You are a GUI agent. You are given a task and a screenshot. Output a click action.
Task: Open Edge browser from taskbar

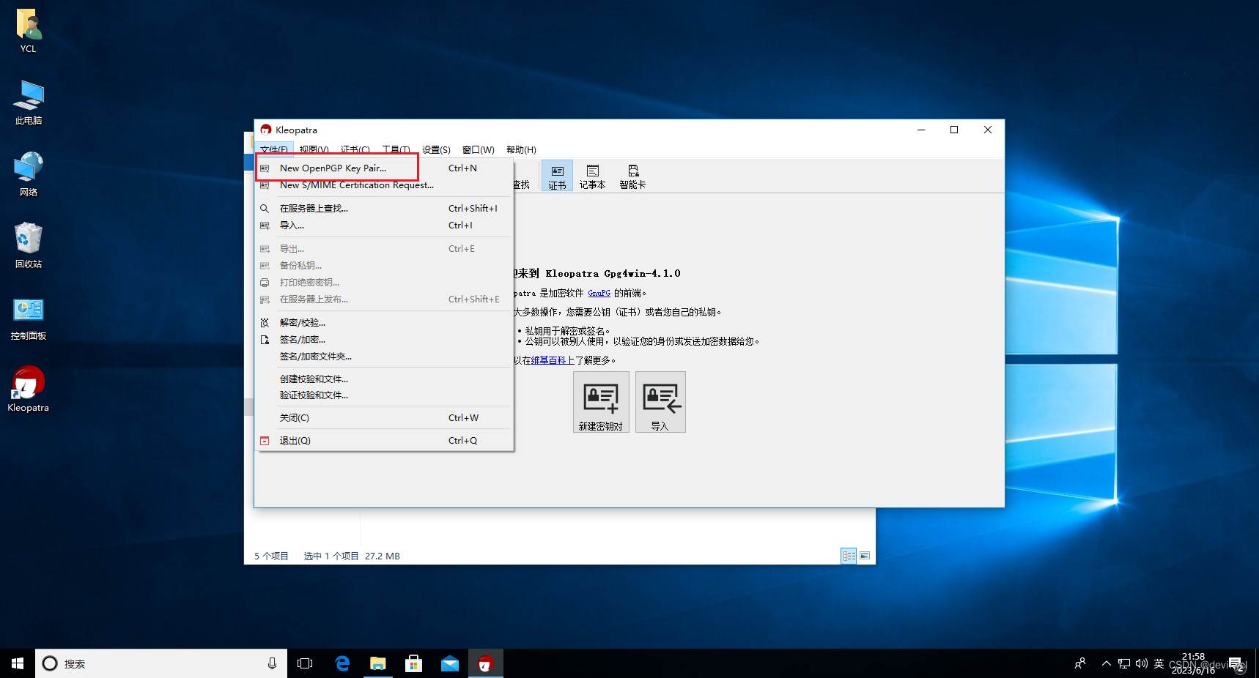click(x=342, y=663)
